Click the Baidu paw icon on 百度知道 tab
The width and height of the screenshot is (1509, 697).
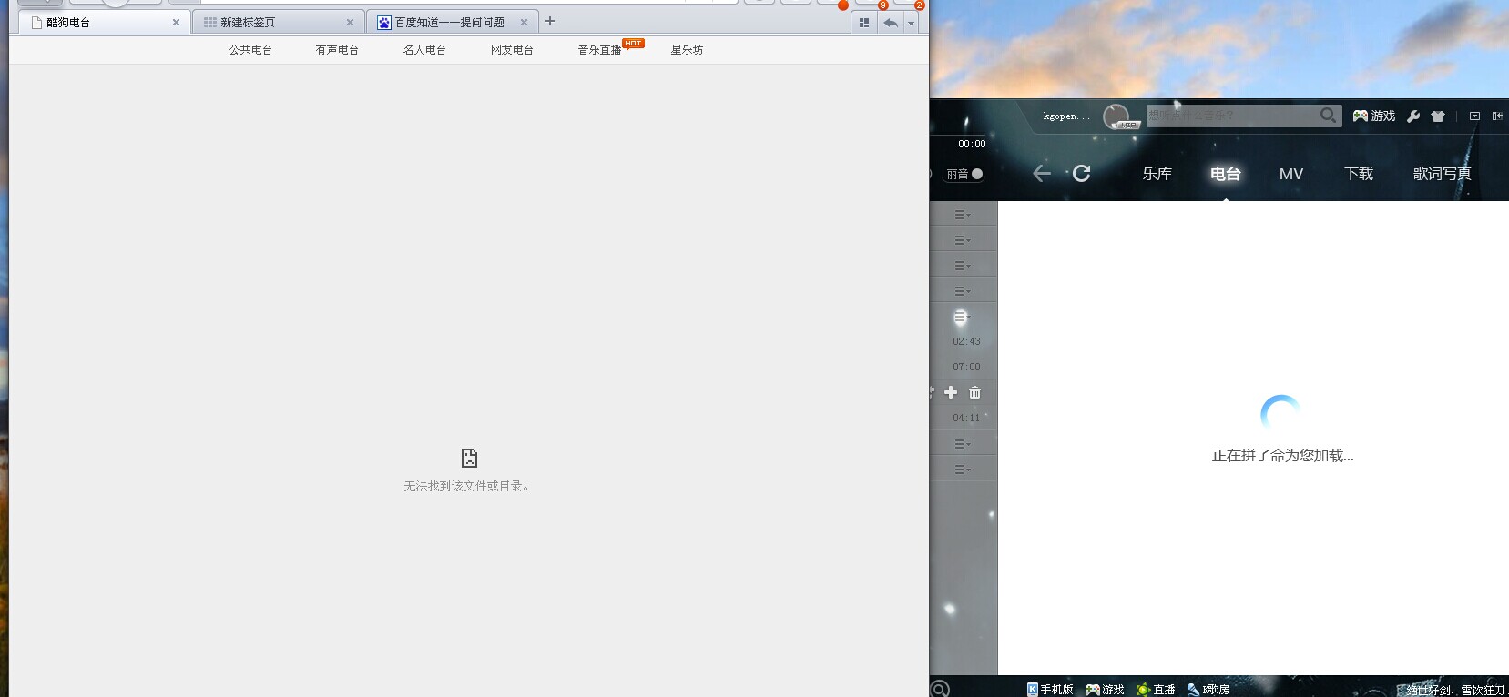pyautogui.click(x=384, y=23)
